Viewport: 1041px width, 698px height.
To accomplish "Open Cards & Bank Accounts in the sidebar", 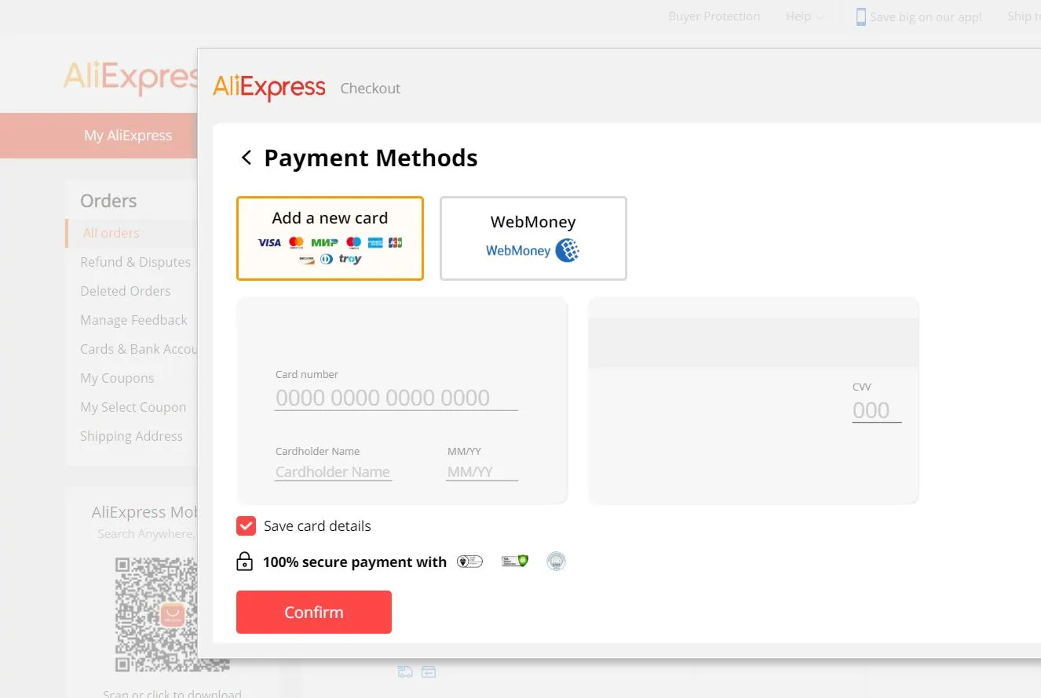I will [138, 349].
